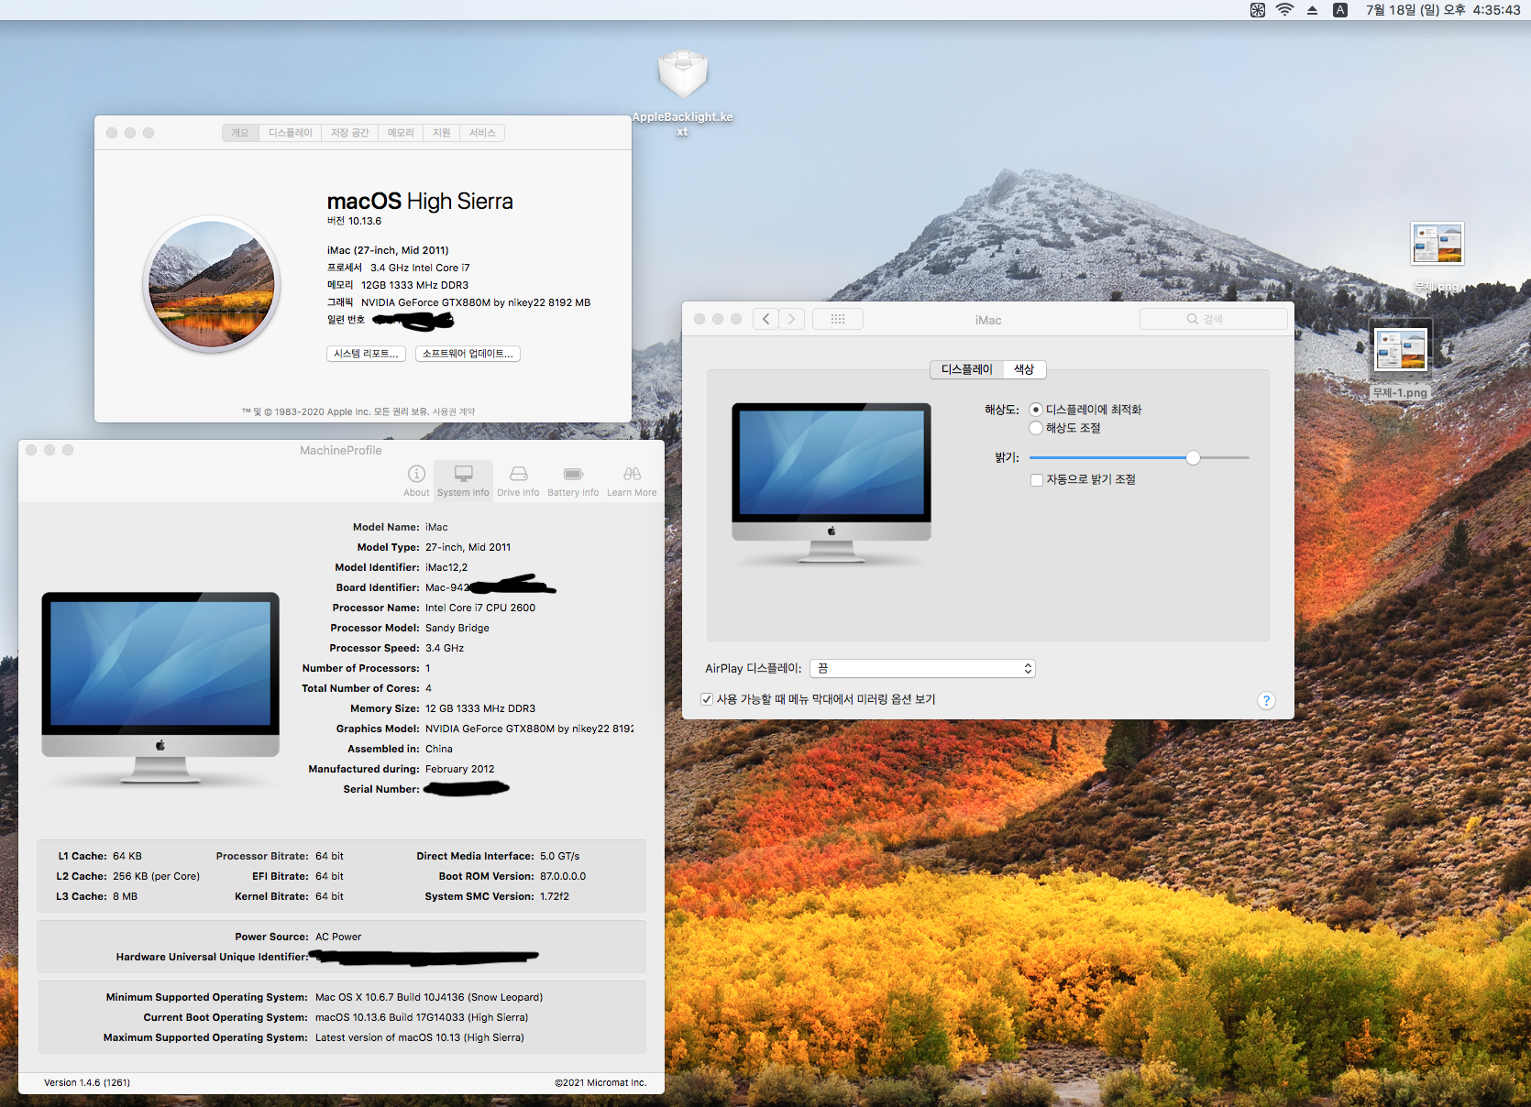Click the Boot ROM Version '87.0.0.0.0' value
Screen dimensions: 1531x1107
click(563, 876)
